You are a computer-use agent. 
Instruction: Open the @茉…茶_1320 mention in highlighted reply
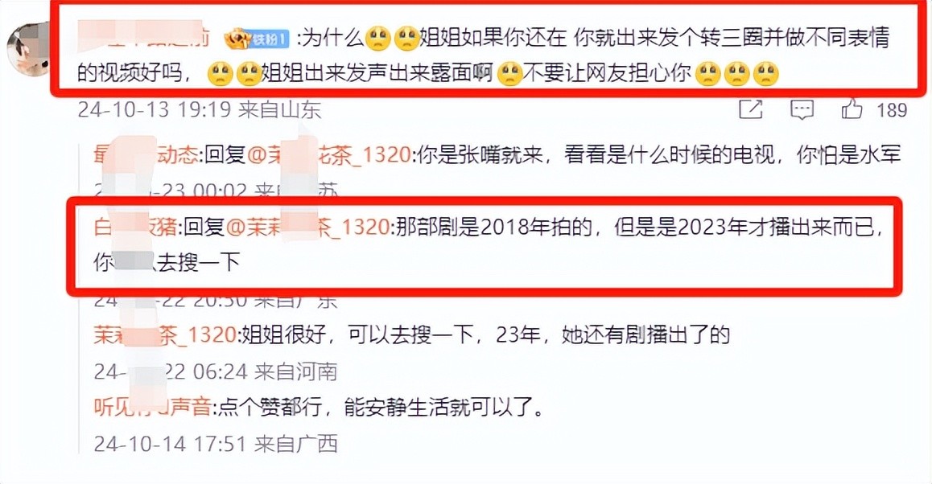[x=307, y=227]
